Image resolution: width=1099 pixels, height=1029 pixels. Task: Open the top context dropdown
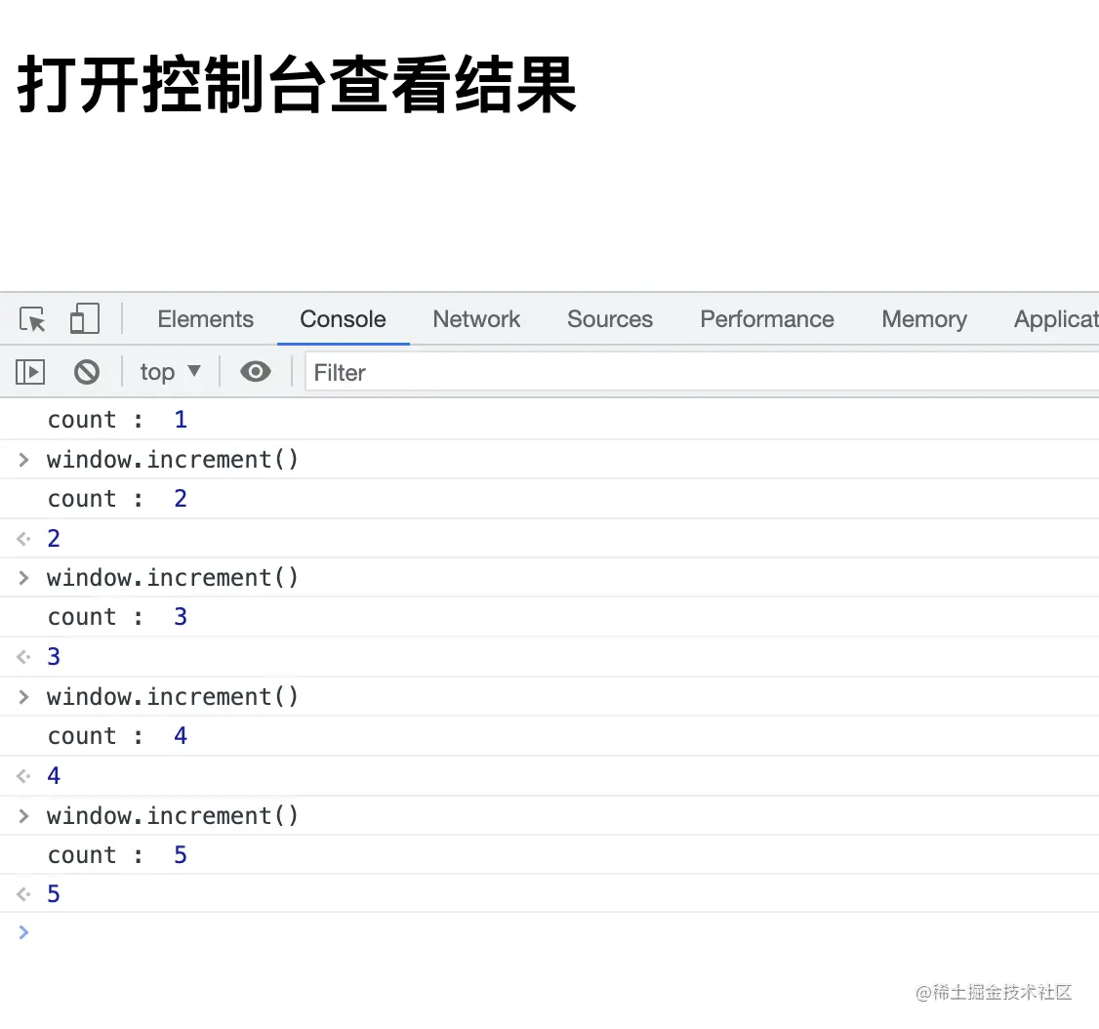(171, 372)
